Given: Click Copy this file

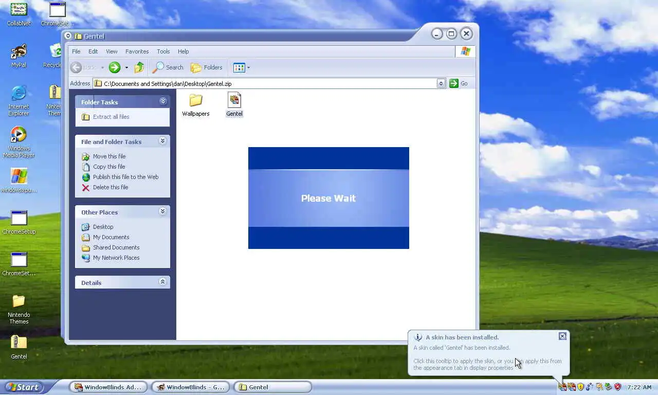Looking at the screenshot, I should click(103, 167).
